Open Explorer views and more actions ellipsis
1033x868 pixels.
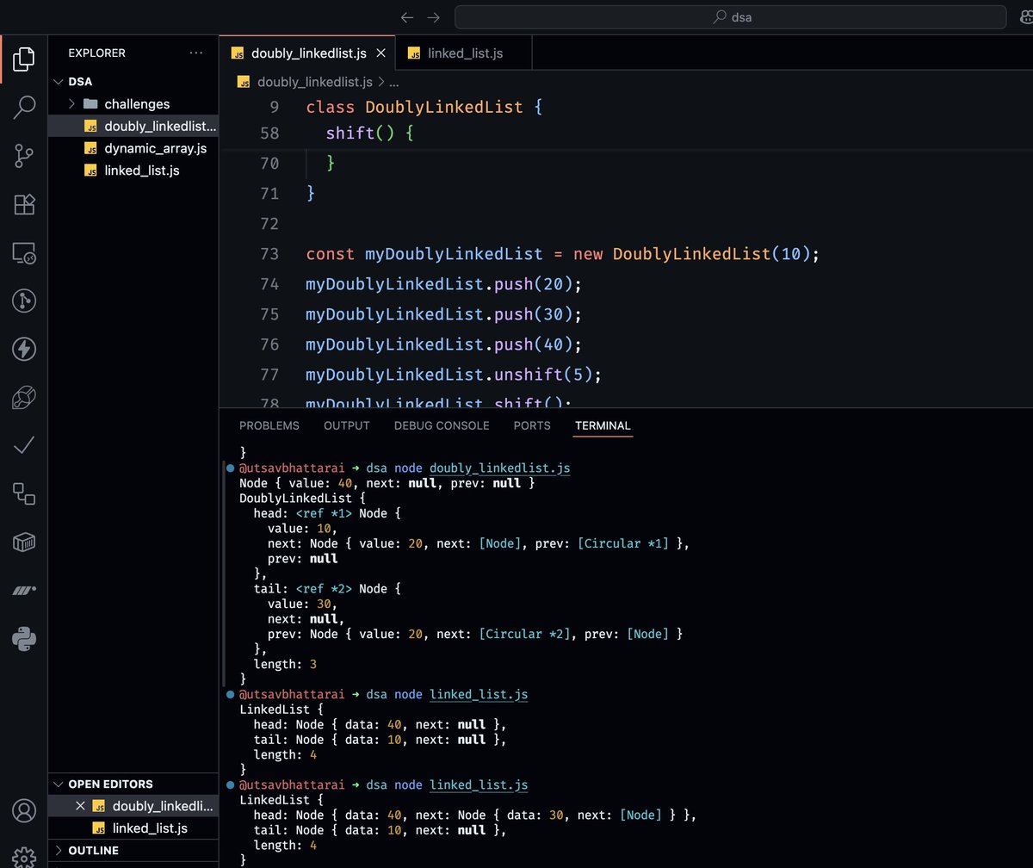196,53
